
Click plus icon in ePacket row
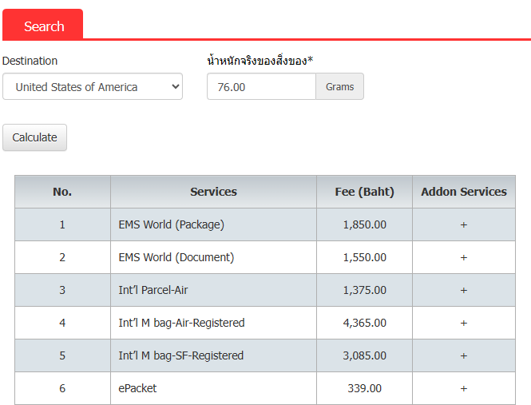463,388
